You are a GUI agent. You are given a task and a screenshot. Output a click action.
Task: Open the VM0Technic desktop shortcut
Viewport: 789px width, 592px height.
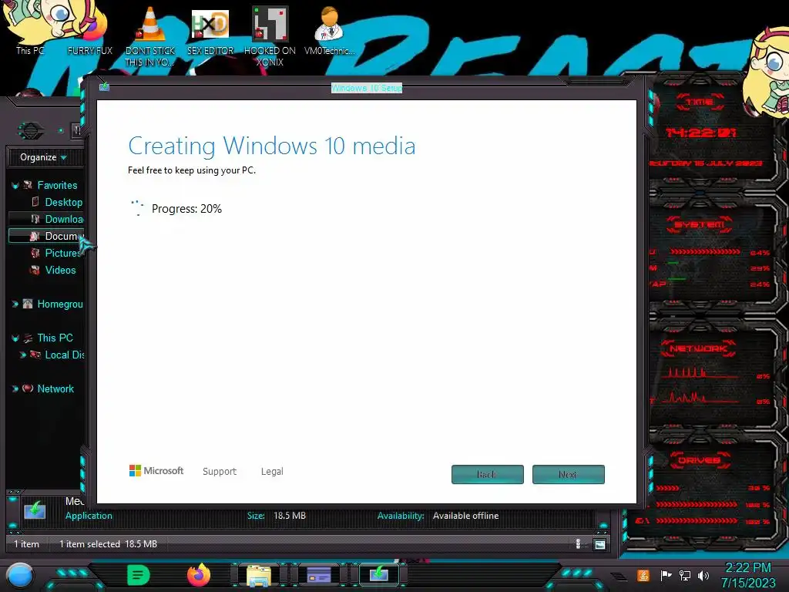pos(330,30)
